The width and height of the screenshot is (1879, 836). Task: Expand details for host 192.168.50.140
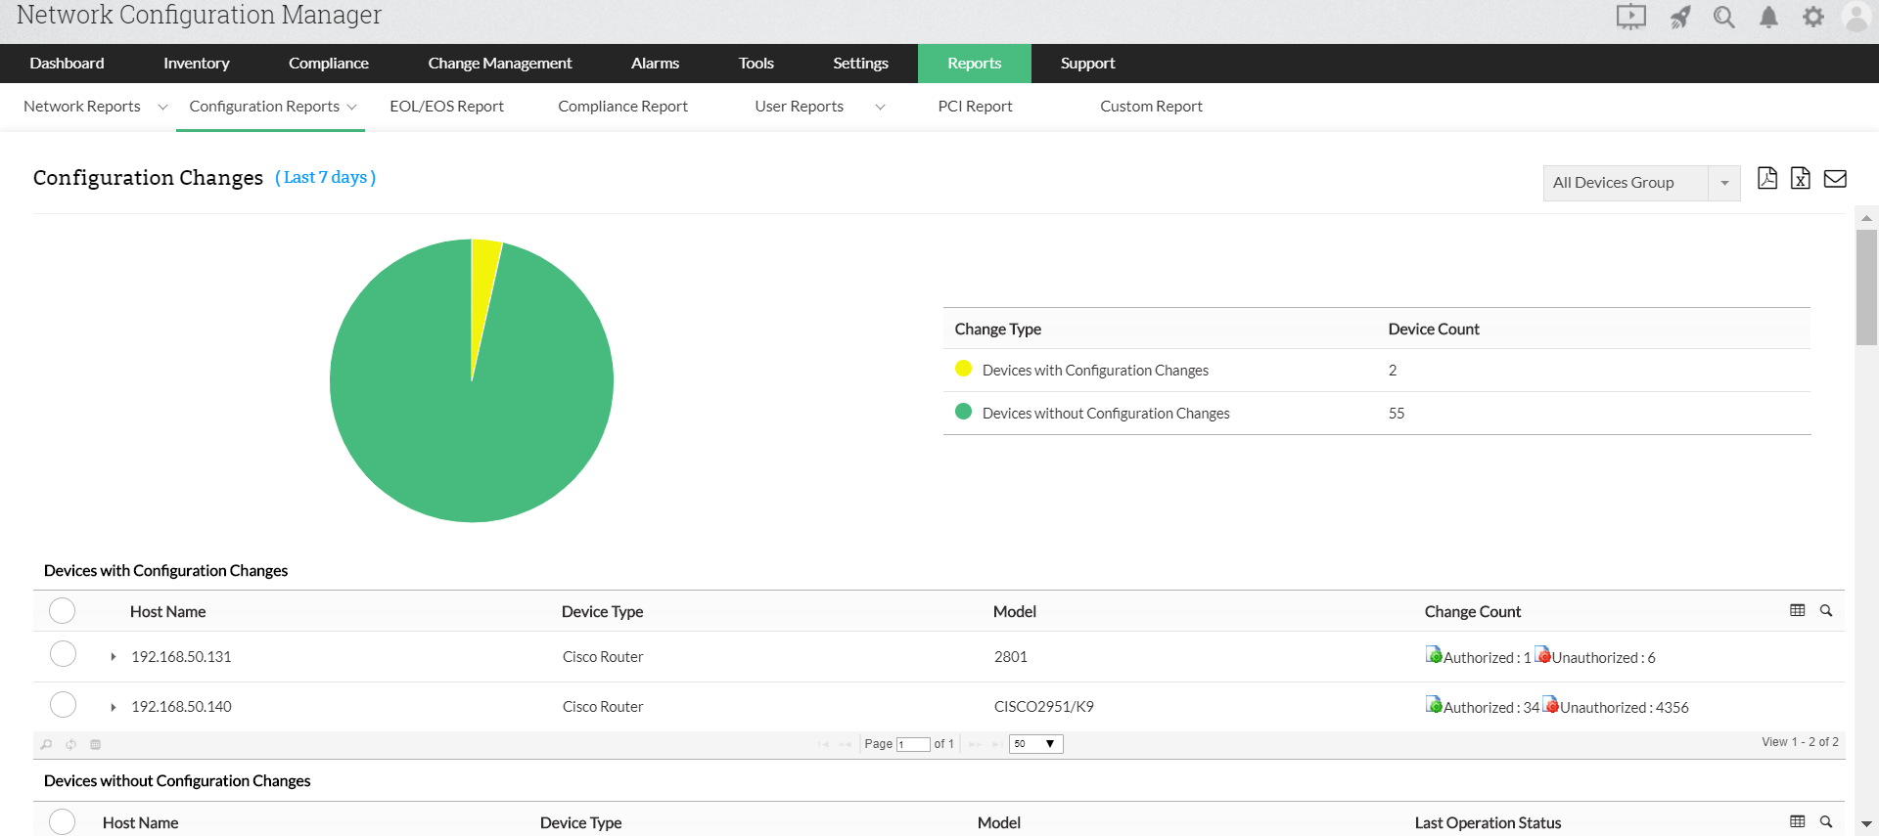114,707
